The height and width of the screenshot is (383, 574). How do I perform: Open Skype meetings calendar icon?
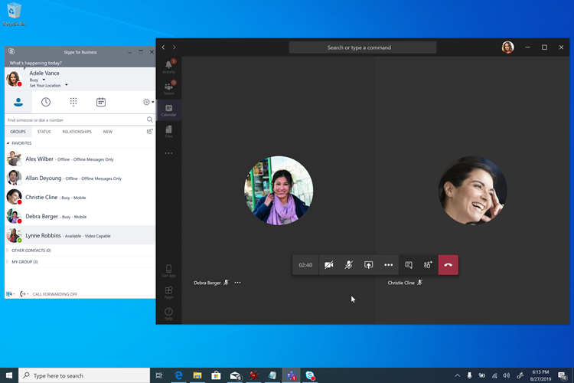click(101, 102)
